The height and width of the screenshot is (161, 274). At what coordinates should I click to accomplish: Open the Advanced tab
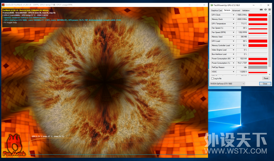click(236, 10)
